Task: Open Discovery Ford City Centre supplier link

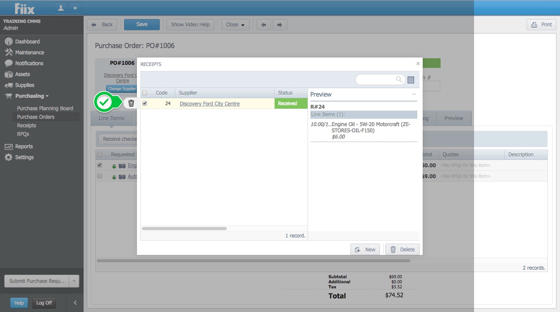Action: click(210, 104)
